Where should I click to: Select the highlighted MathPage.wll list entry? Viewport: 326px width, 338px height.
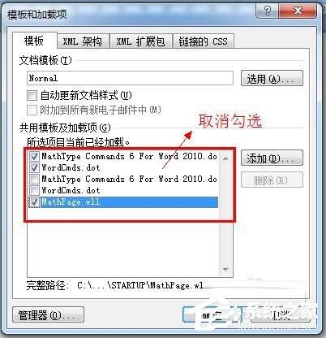point(129,202)
